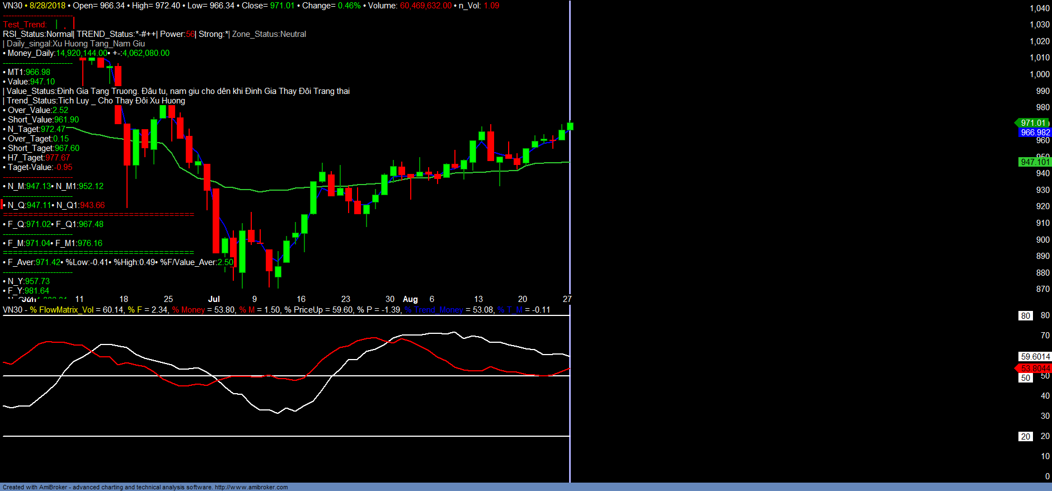Image resolution: width=1052 pixels, height=491 pixels.
Task: Click the boxed 20 level marker
Action: click(1025, 437)
